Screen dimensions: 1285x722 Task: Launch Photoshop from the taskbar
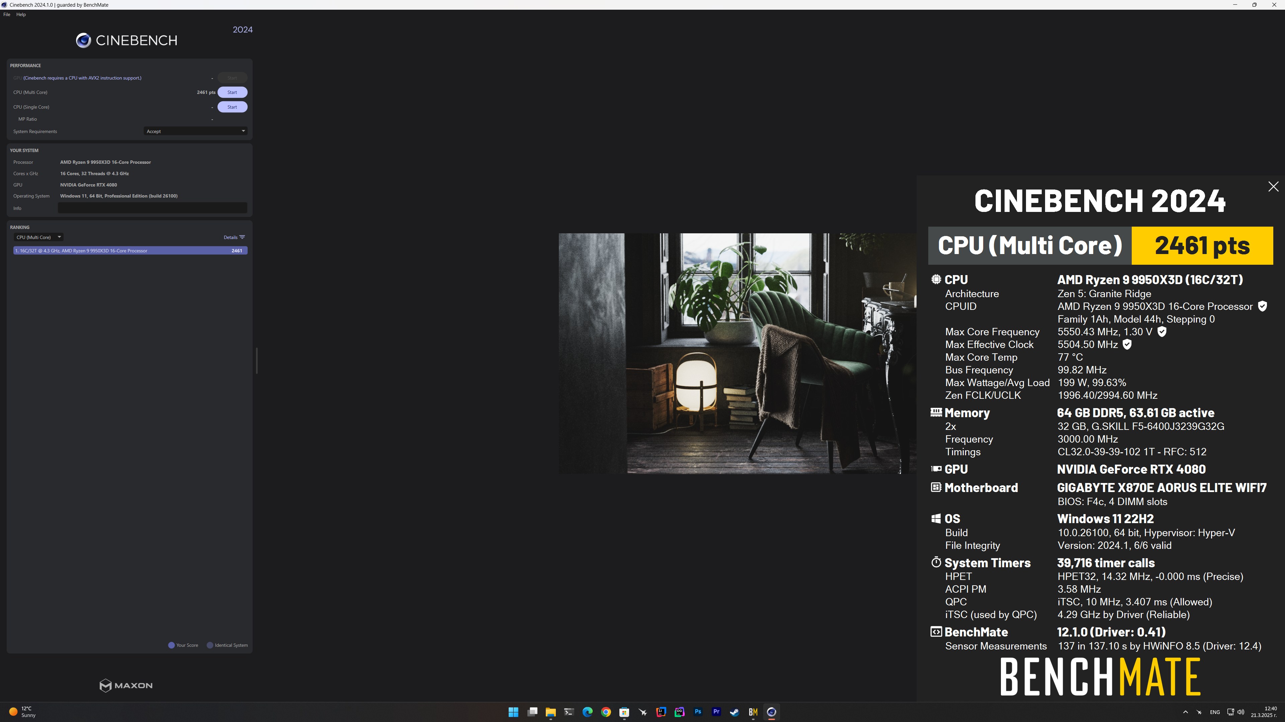pyautogui.click(x=698, y=712)
